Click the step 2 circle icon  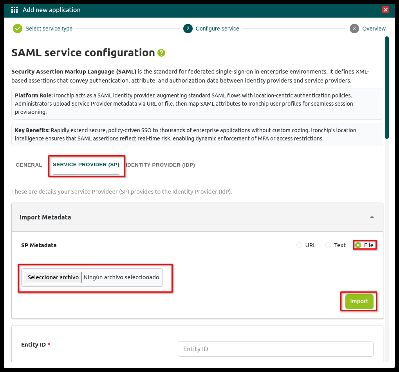(x=188, y=29)
